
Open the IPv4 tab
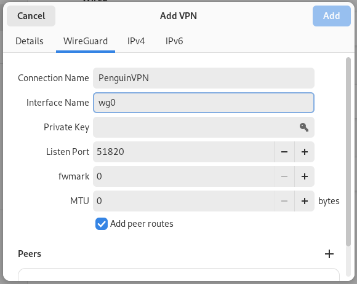[136, 41]
